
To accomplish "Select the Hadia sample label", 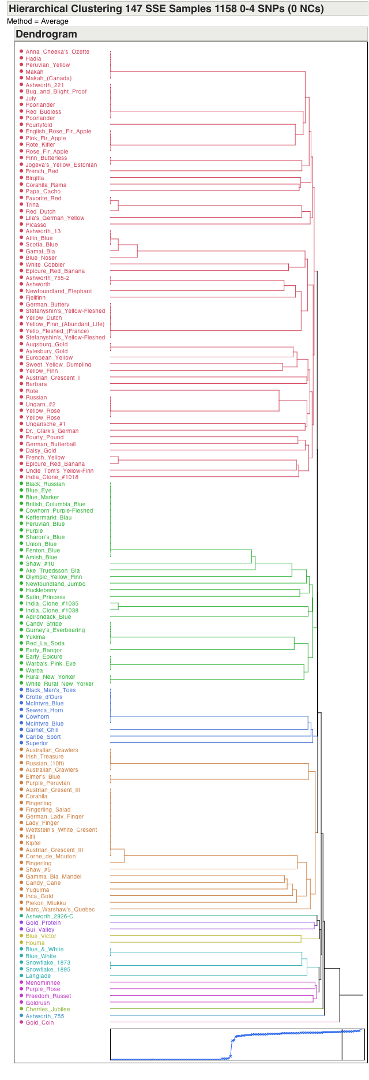I will click(x=33, y=58).
